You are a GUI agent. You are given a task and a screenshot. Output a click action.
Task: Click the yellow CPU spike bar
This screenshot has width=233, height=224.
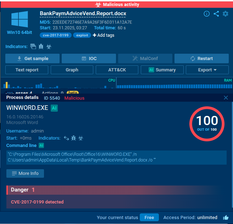point(6,85)
